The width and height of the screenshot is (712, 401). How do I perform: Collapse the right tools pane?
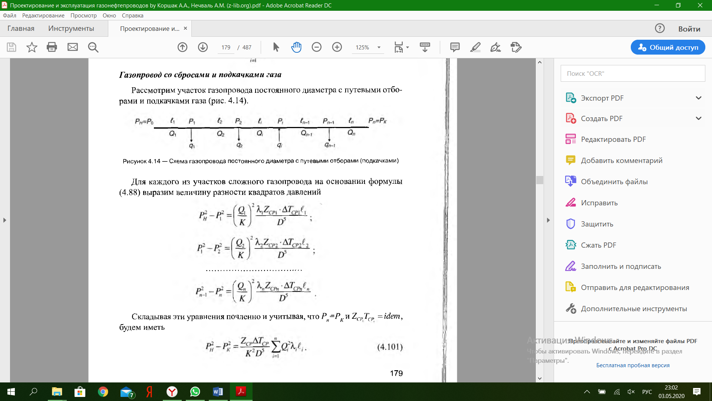pos(548,220)
